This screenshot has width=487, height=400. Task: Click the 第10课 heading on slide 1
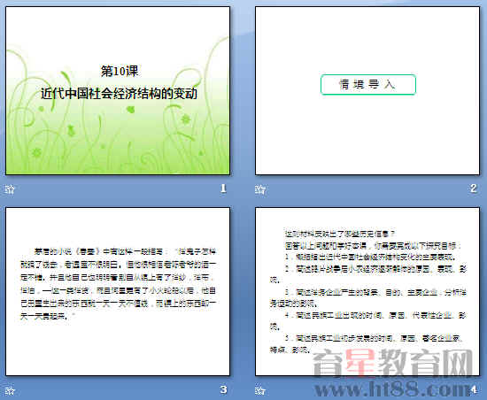click(x=120, y=71)
